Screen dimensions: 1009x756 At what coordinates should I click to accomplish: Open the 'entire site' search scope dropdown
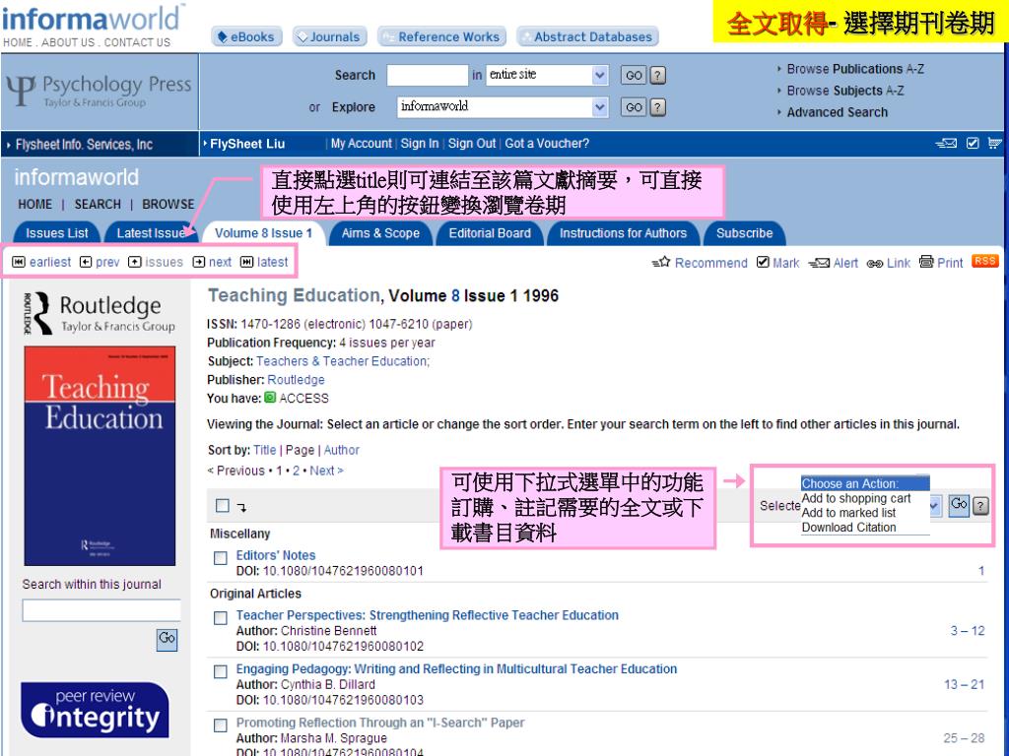547,75
